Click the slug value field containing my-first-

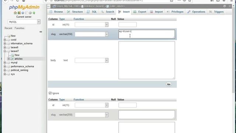(x=147, y=34)
